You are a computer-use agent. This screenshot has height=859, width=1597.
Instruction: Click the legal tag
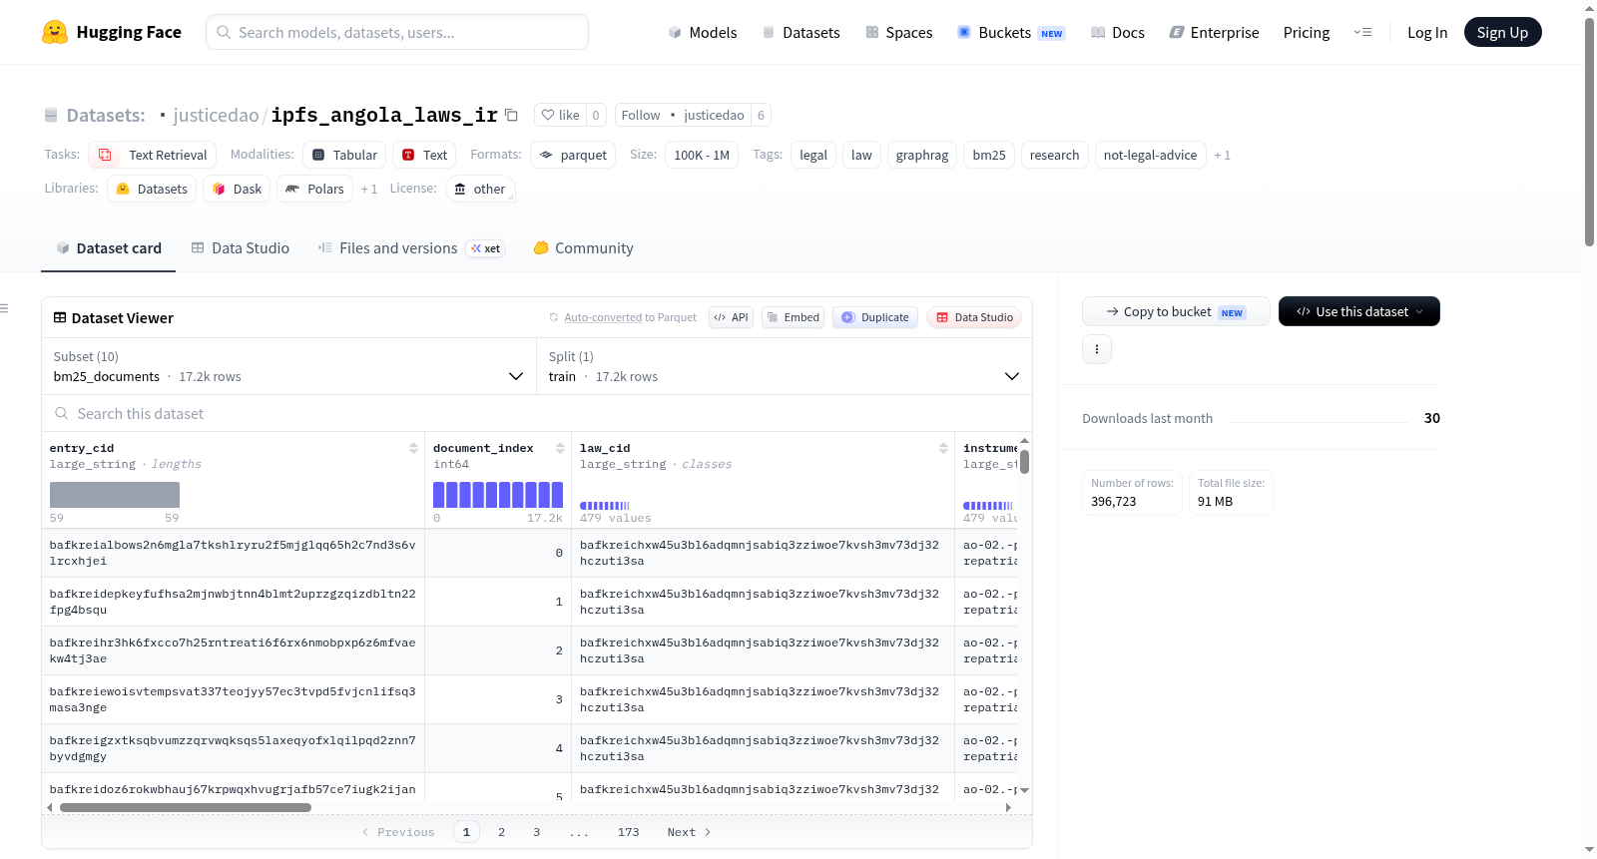(813, 155)
